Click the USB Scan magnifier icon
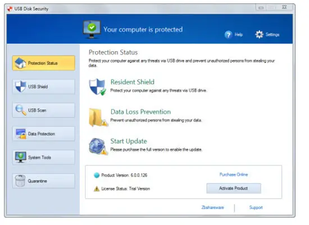The width and height of the screenshot is (309, 225). point(21,110)
